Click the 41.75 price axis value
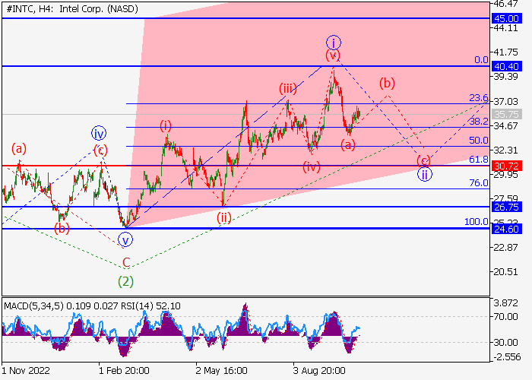The height and width of the screenshot is (380, 532). click(505, 52)
